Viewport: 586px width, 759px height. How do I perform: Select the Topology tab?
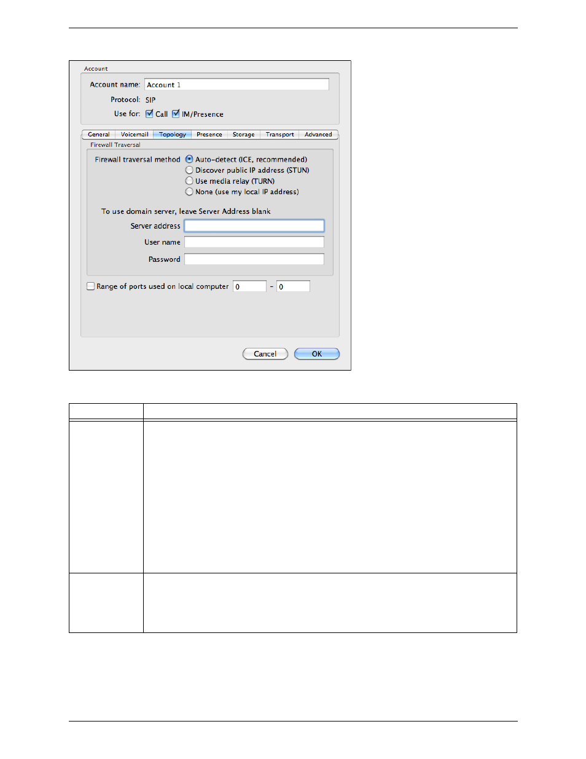coord(173,135)
